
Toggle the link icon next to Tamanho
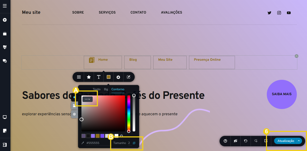134,143
